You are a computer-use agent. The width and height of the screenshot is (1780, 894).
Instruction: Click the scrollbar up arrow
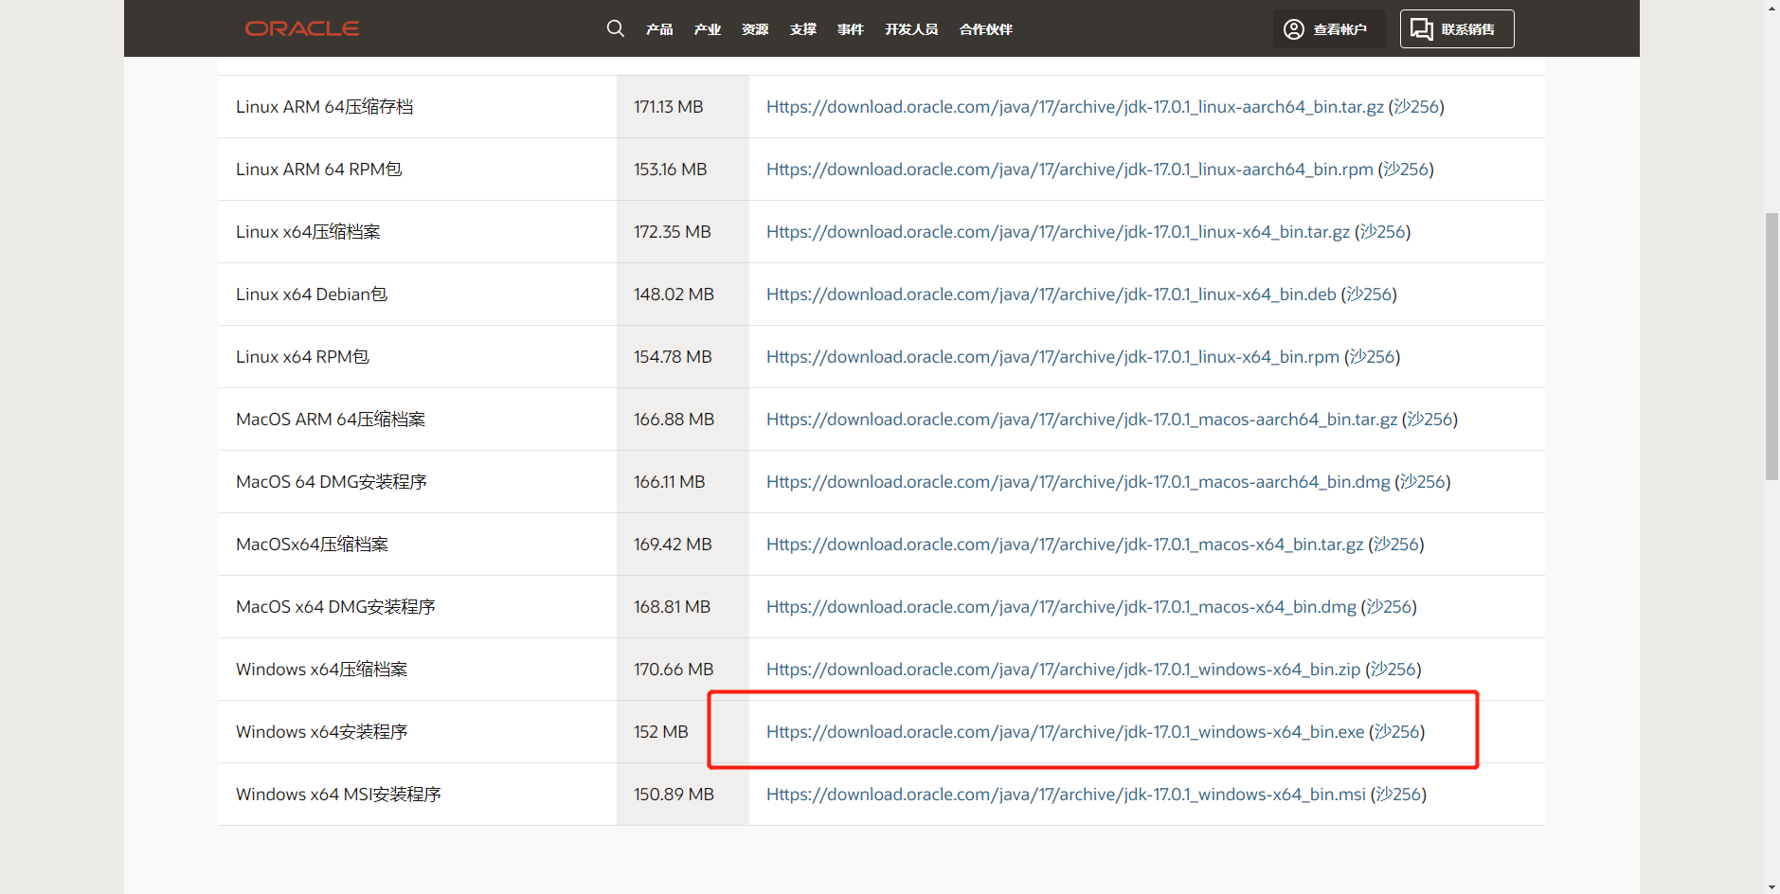(1771, 8)
